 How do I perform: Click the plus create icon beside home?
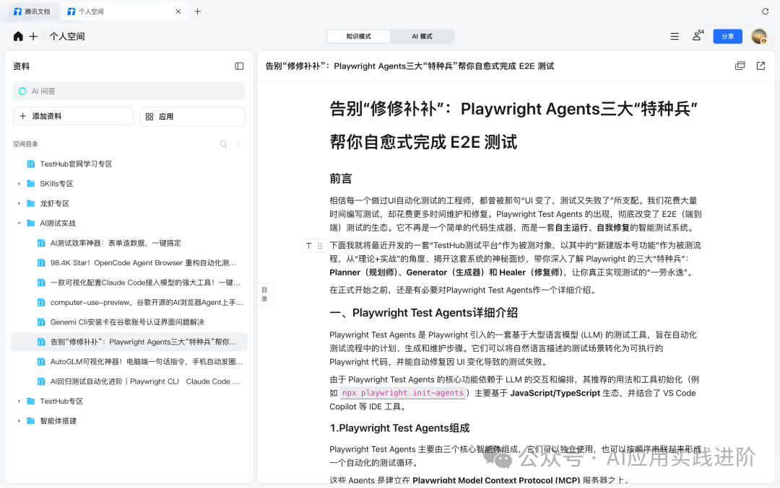(x=33, y=36)
